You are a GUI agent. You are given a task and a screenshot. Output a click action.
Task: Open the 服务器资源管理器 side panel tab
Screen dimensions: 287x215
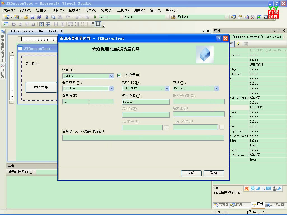point(3,45)
